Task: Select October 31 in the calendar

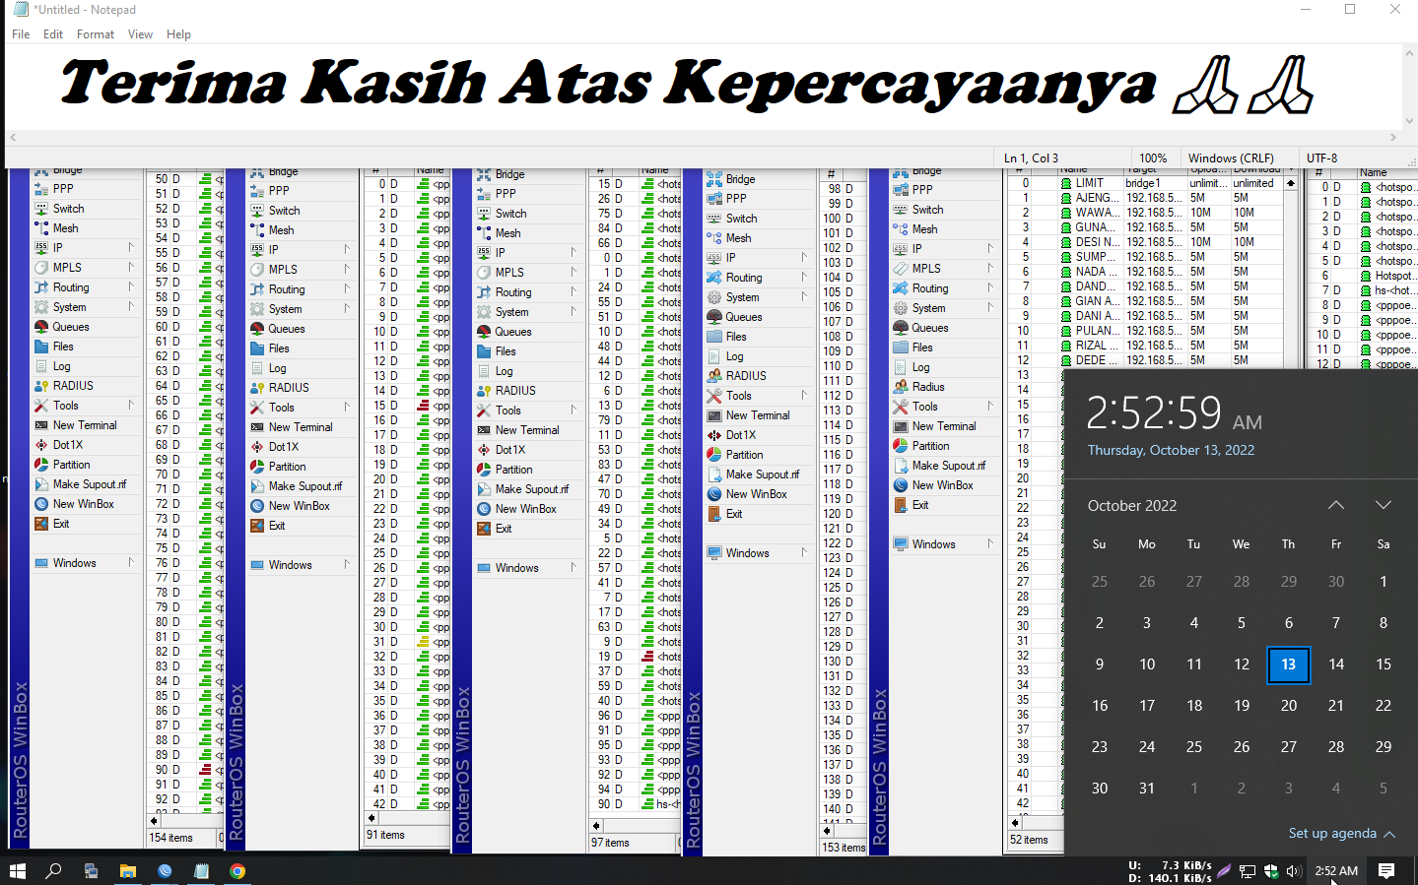Action: click(x=1147, y=789)
